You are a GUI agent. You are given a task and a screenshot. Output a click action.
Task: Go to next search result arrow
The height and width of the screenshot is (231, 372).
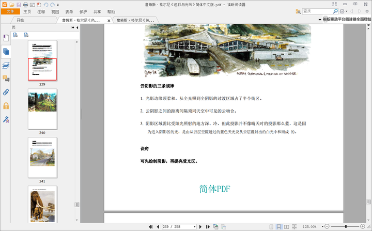[x=360, y=11]
